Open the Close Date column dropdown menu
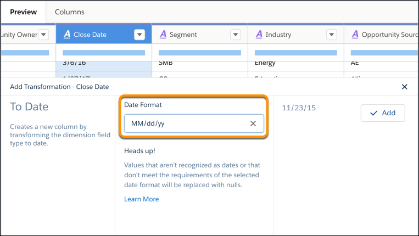 [139, 35]
